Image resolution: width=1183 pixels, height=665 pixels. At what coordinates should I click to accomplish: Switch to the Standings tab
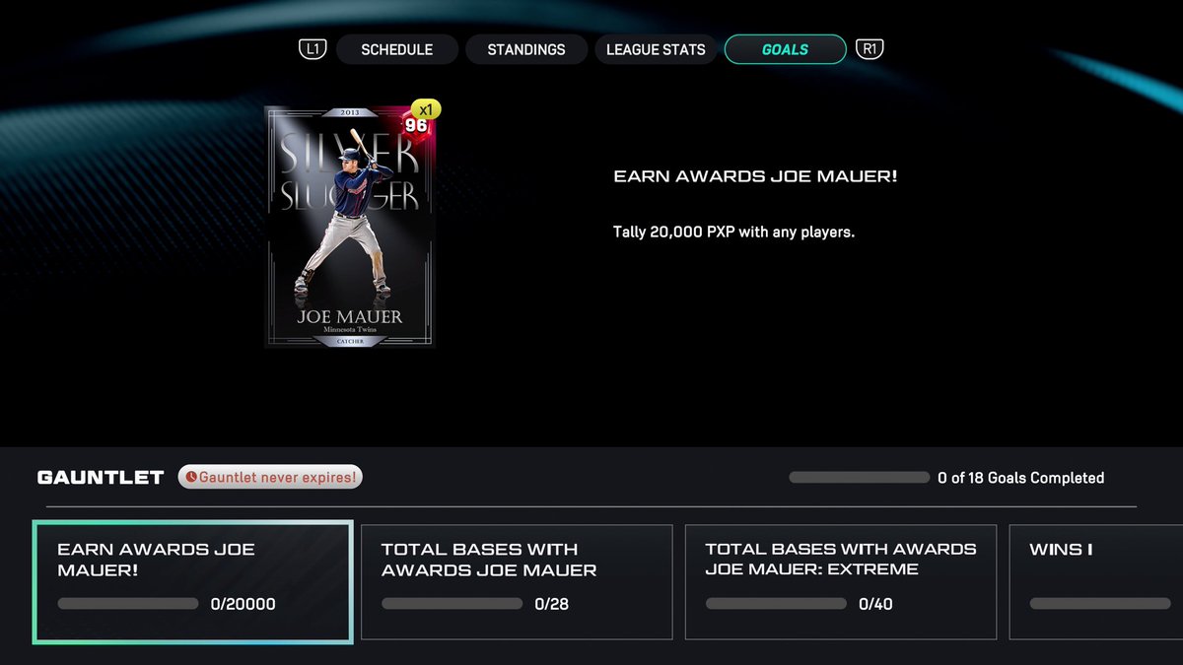pos(526,49)
